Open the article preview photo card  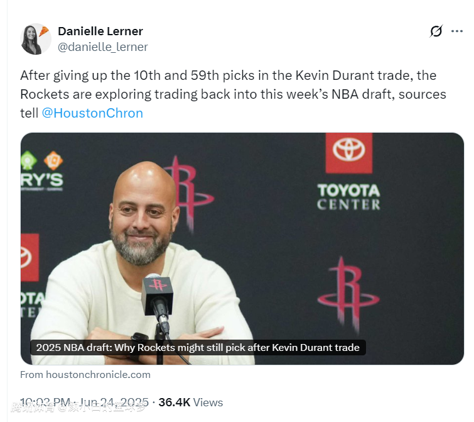[x=242, y=248]
